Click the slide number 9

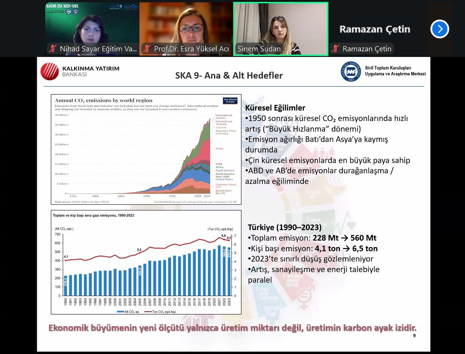pyautogui.click(x=414, y=336)
